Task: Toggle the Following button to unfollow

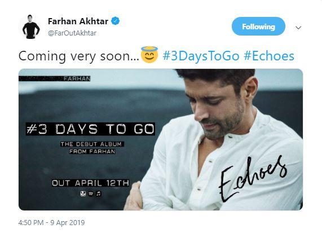Action: click(258, 27)
